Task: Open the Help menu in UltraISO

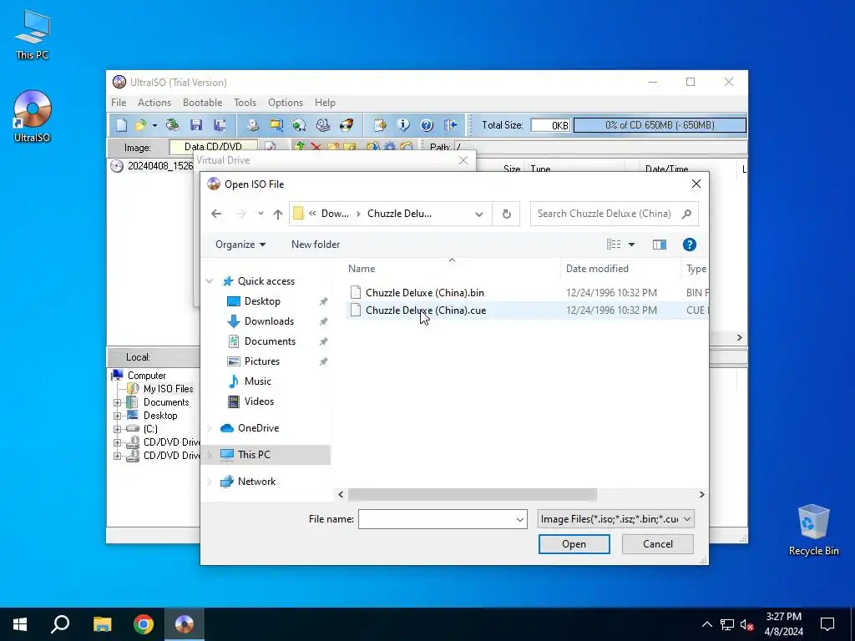Action: coord(325,103)
